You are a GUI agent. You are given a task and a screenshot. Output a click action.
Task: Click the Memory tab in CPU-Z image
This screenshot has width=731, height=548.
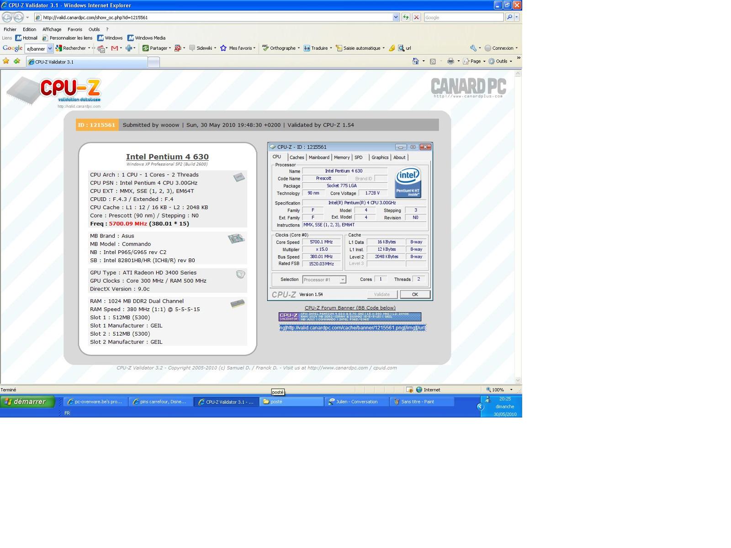[x=342, y=157]
